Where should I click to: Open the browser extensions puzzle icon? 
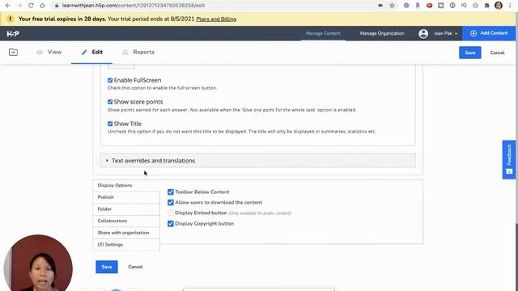coord(487,6)
